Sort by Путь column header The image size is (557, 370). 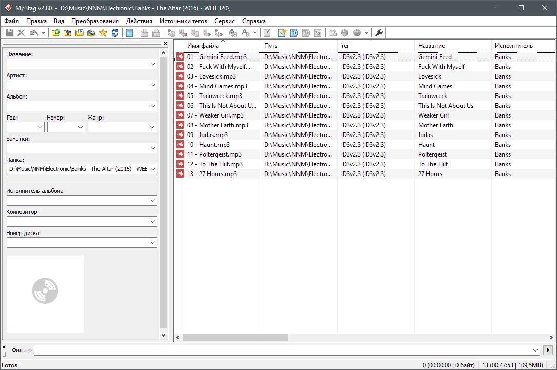tap(299, 46)
